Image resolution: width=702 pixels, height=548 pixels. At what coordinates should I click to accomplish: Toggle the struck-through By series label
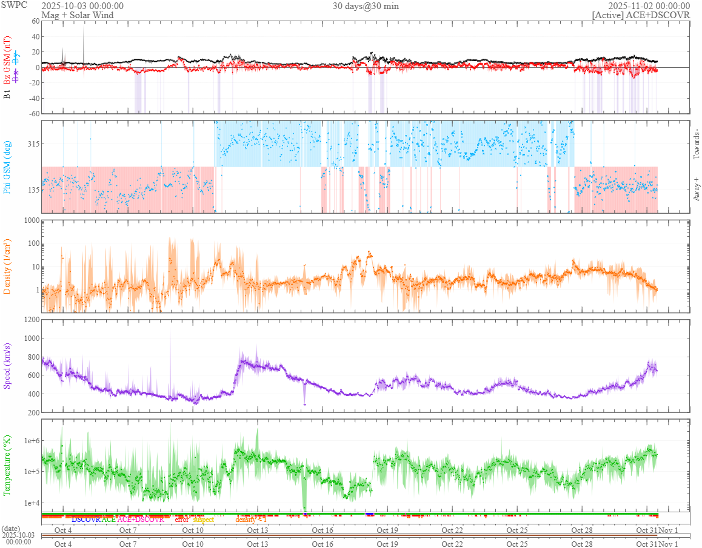pos(16,58)
